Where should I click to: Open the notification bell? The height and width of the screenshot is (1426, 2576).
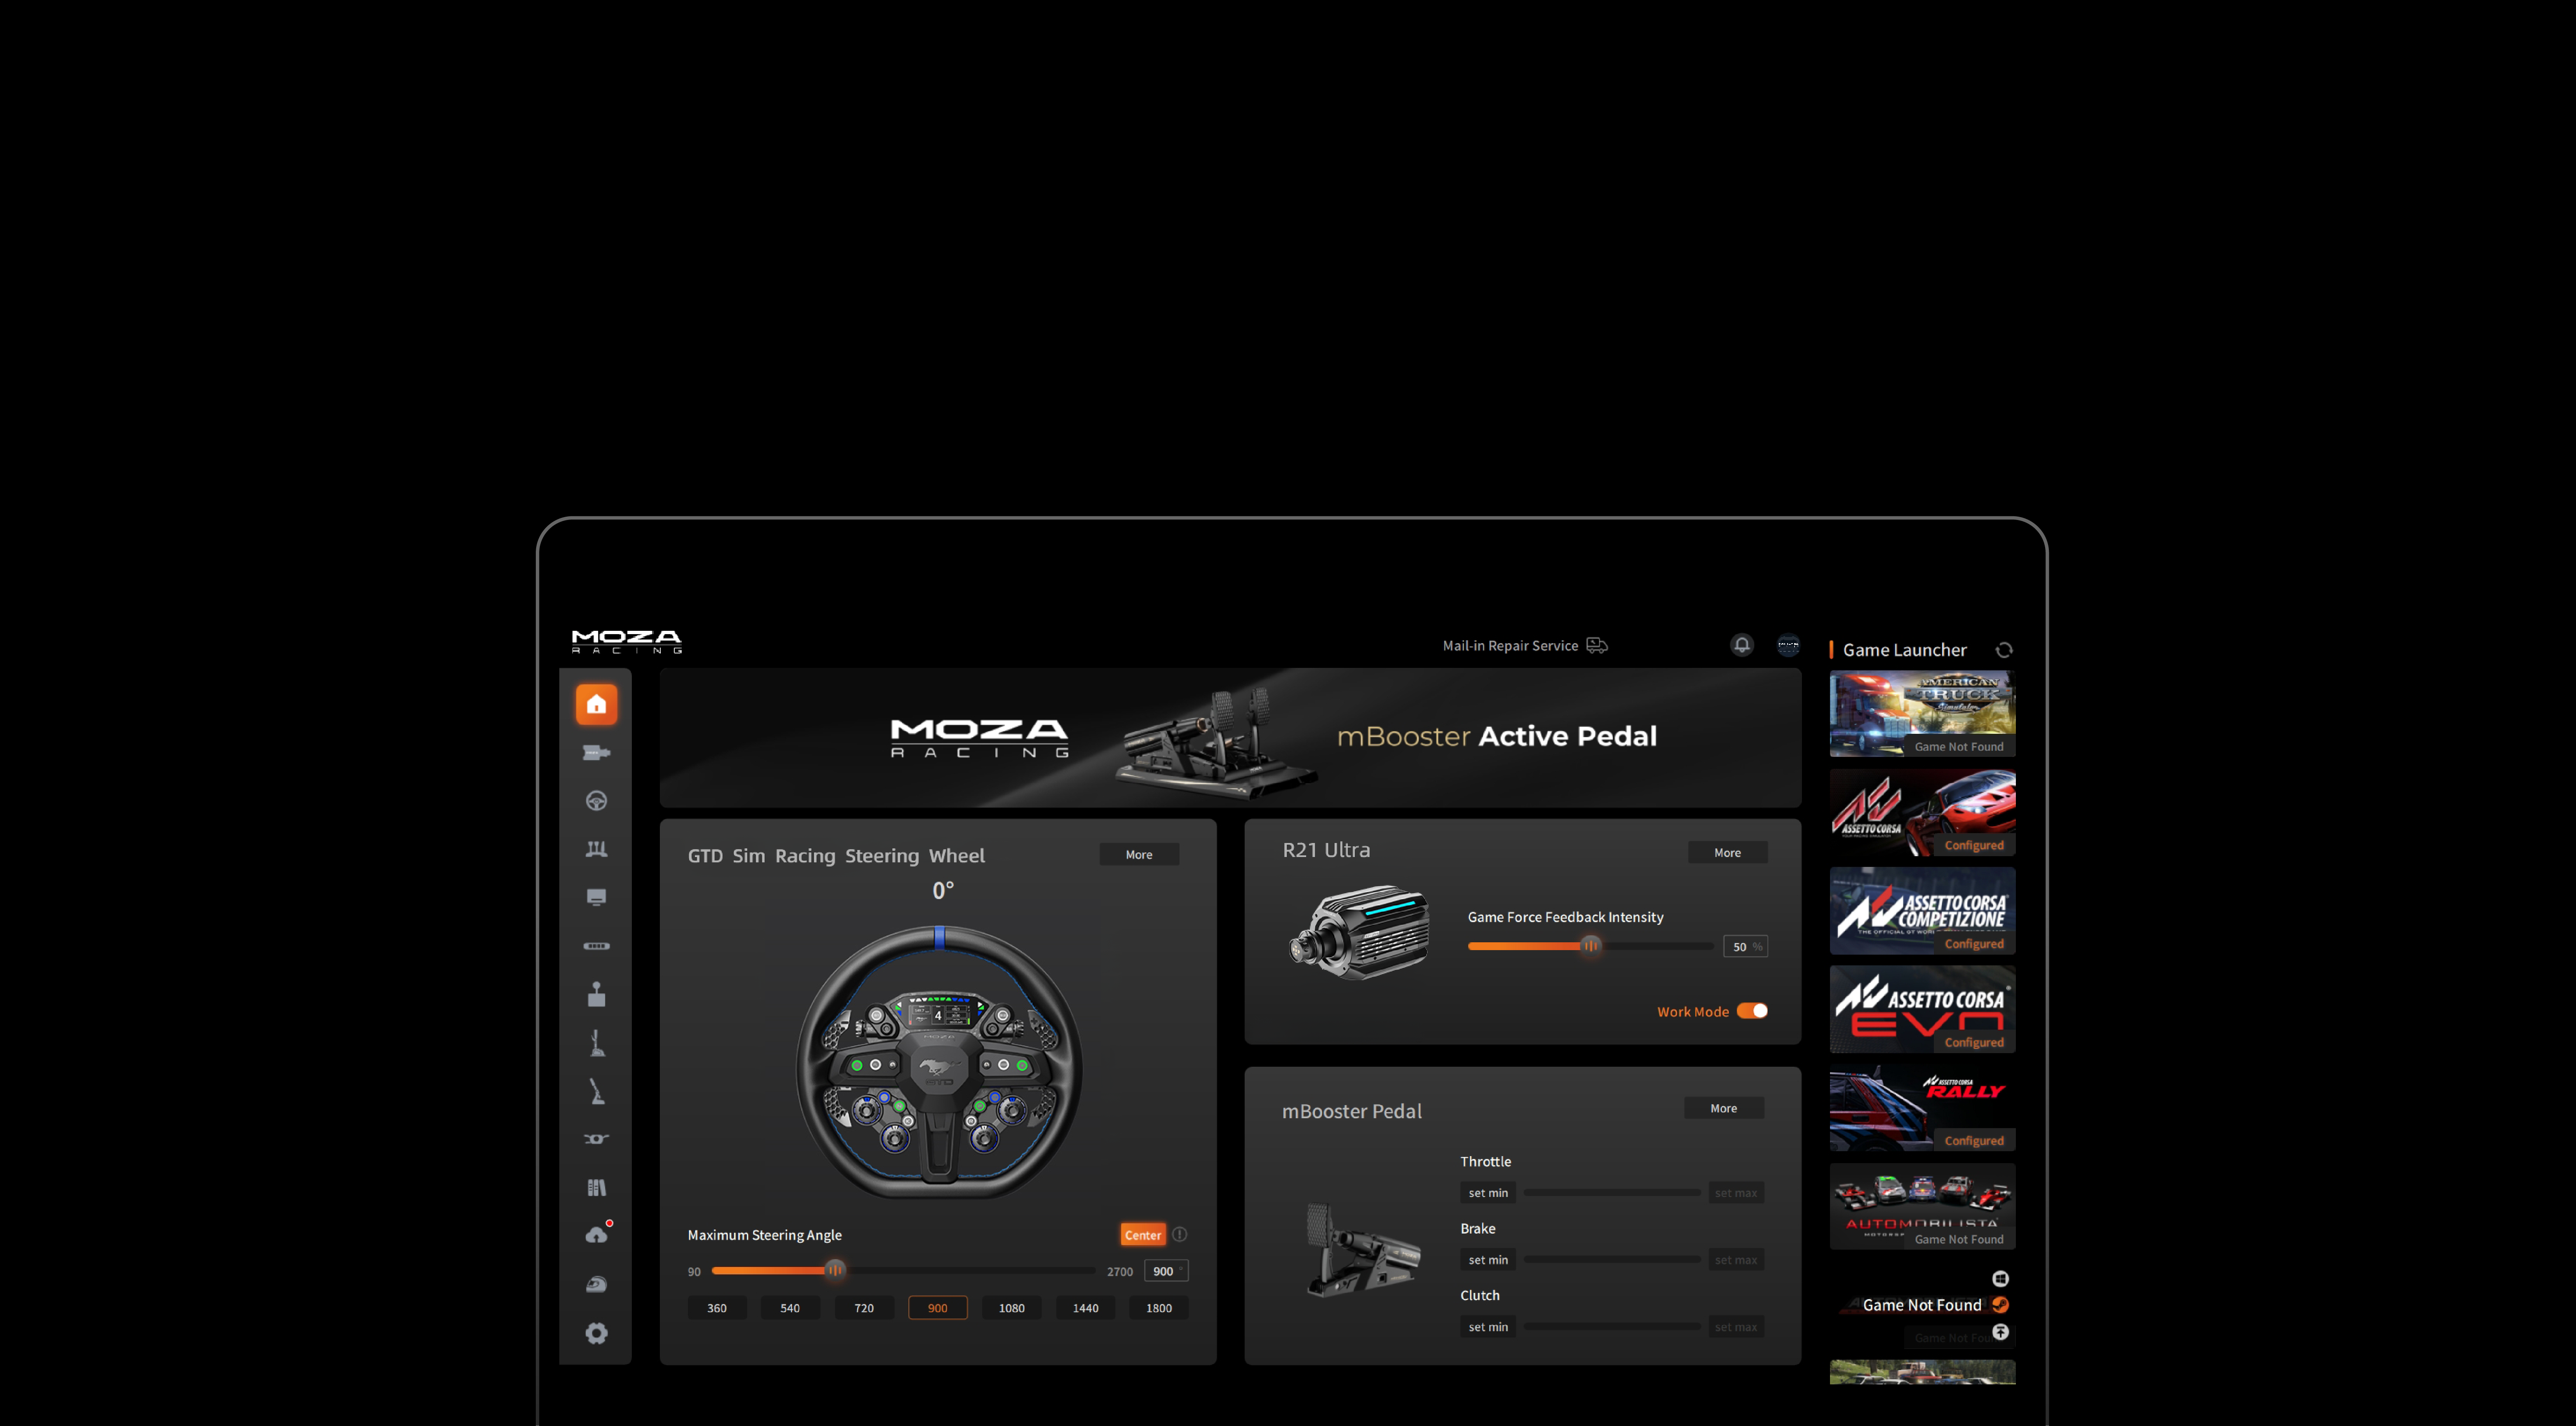[x=1742, y=645]
